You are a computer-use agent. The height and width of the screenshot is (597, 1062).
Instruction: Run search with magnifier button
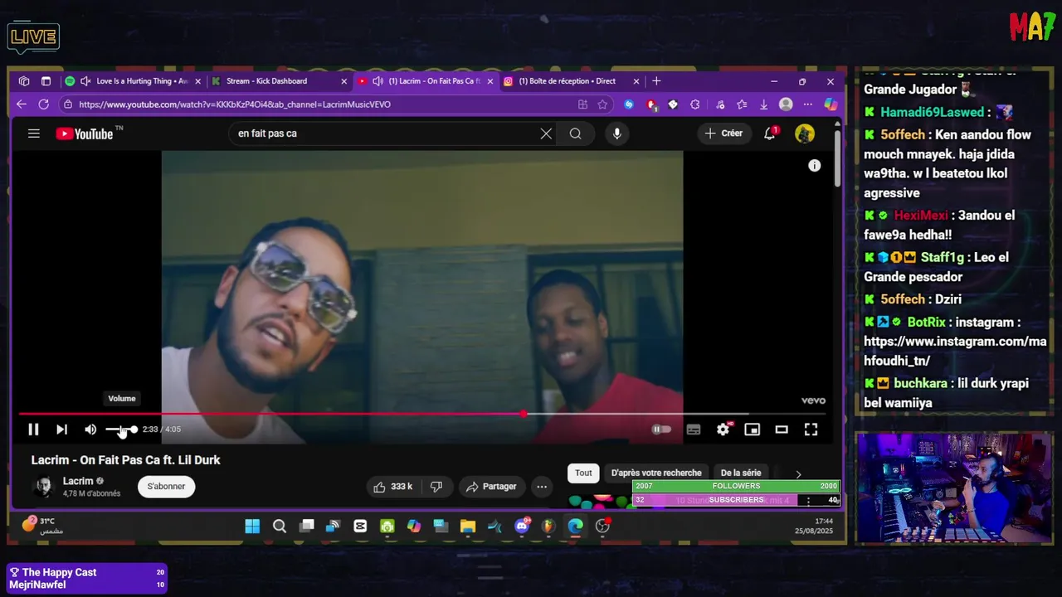pos(575,133)
